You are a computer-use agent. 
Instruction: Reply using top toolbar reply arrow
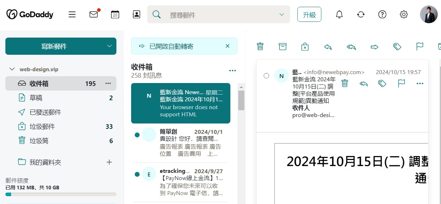tap(328, 47)
